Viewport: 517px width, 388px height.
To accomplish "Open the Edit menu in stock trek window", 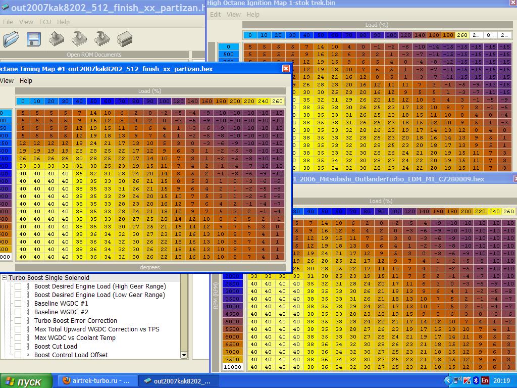I will (x=215, y=15).
